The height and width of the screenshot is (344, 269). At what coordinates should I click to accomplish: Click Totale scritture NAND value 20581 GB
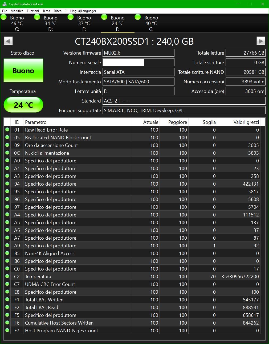click(246, 72)
